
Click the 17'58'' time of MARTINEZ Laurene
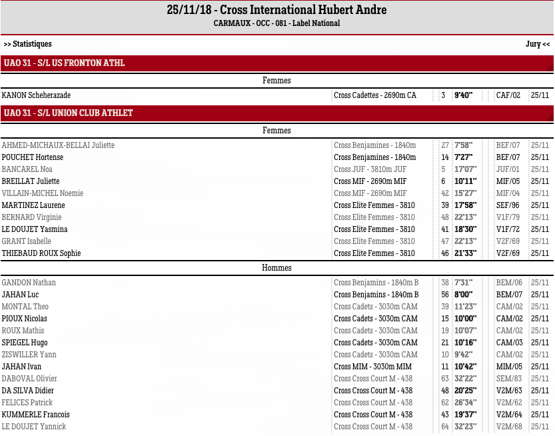tap(466, 205)
